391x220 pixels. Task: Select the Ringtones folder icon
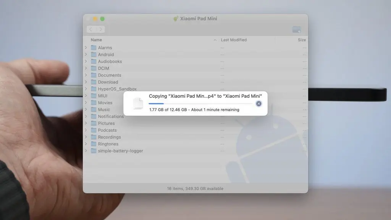(x=94, y=144)
